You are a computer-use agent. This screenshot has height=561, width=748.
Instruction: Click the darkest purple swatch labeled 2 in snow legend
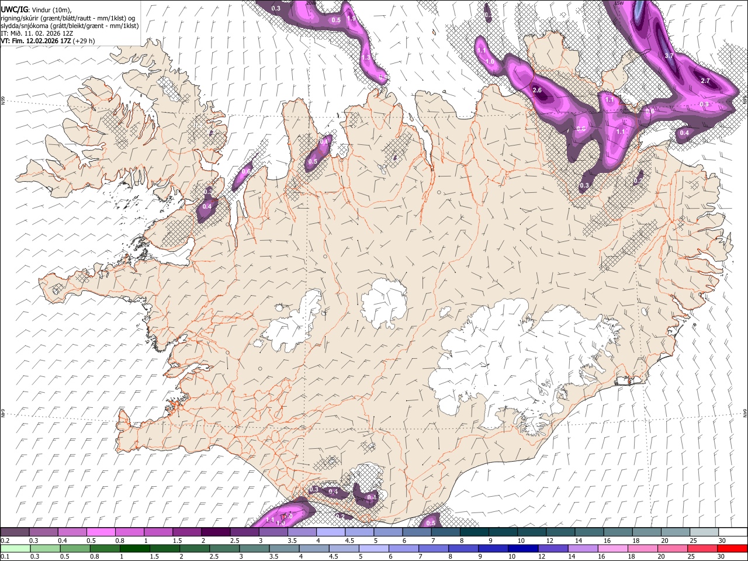click(215, 532)
